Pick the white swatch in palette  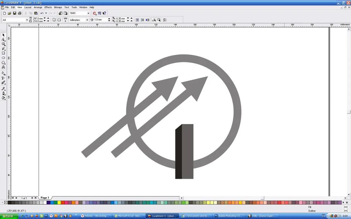pyautogui.click(x=45, y=203)
